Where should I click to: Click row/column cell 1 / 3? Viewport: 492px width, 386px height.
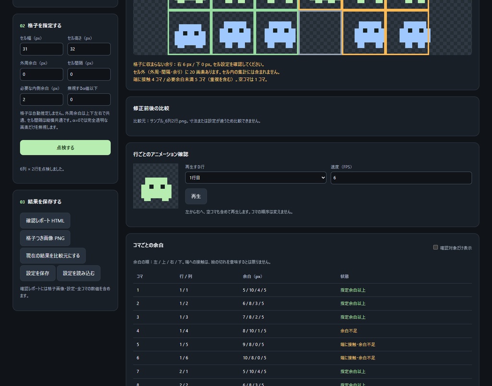click(x=184, y=317)
